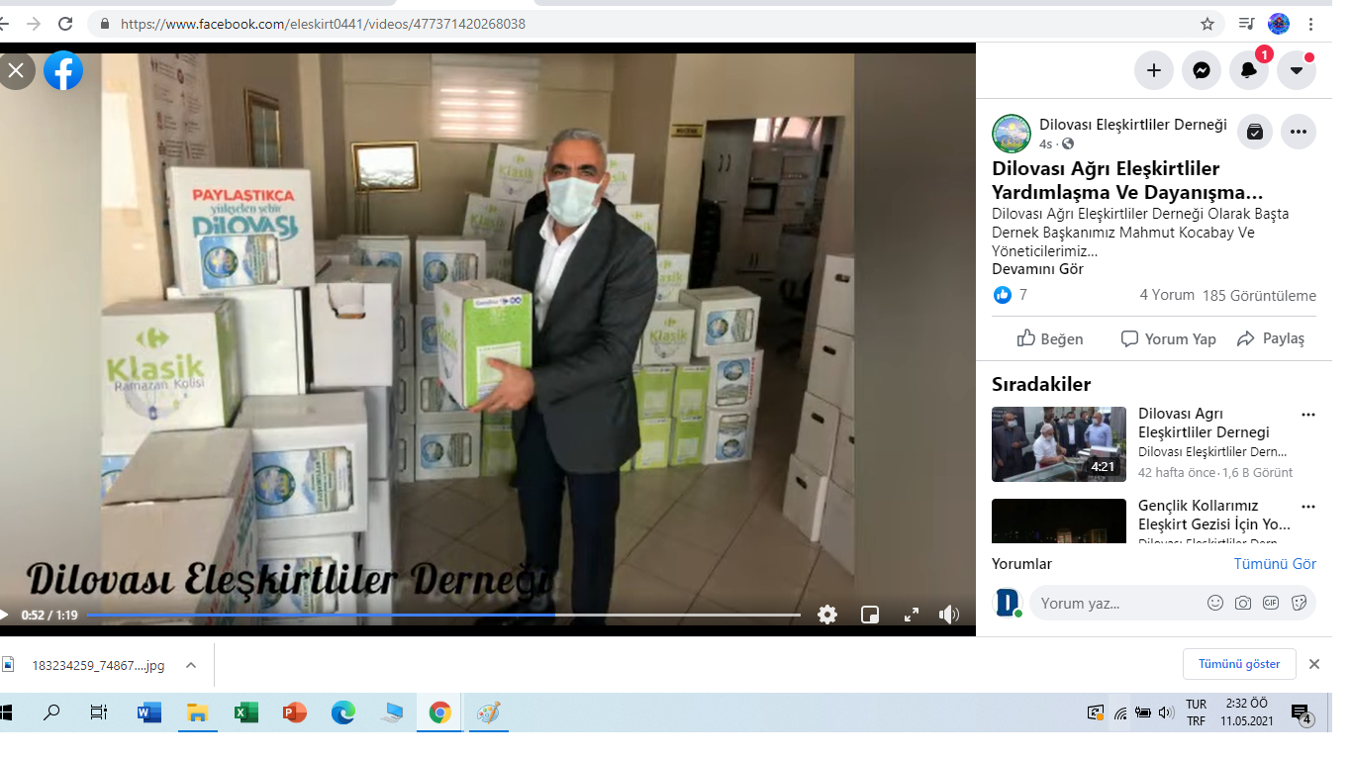The image size is (1352, 760).
Task: Toggle picture-in-picture mini player
Action: [x=870, y=615]
